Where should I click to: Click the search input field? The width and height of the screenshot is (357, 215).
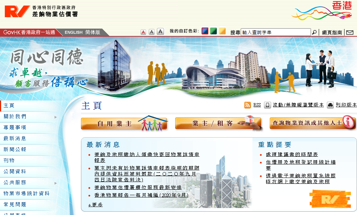point(275,32)
